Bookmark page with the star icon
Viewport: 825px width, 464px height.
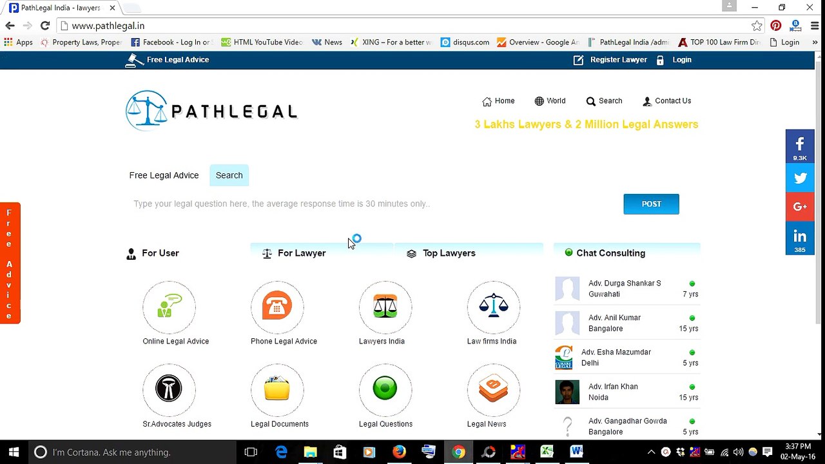pyautogui.click(x=757, y=26)
